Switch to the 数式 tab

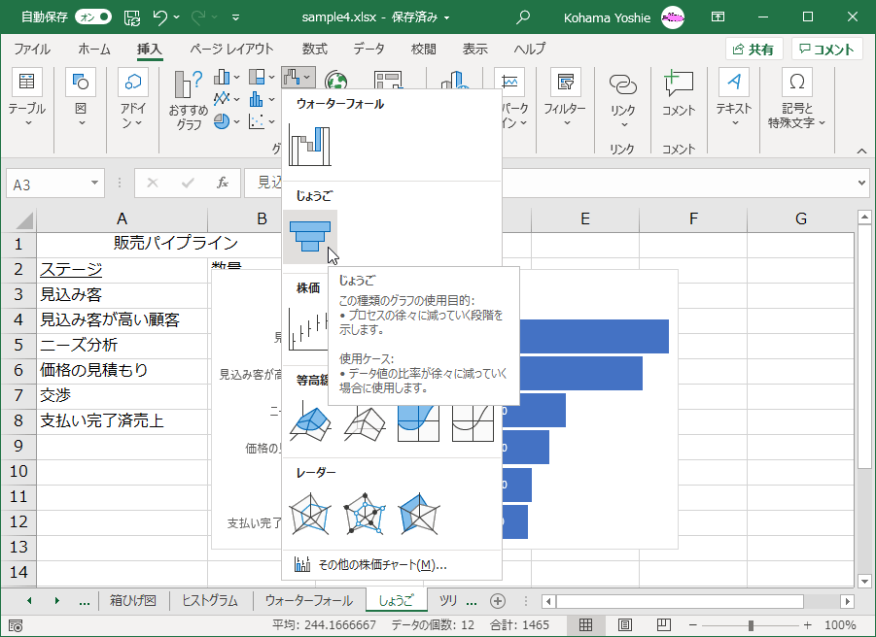pyautogui.click(x=315, y=50)
